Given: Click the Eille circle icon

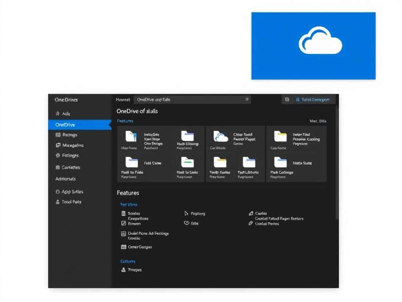Looking at the screenshot, I should [186, 223].
